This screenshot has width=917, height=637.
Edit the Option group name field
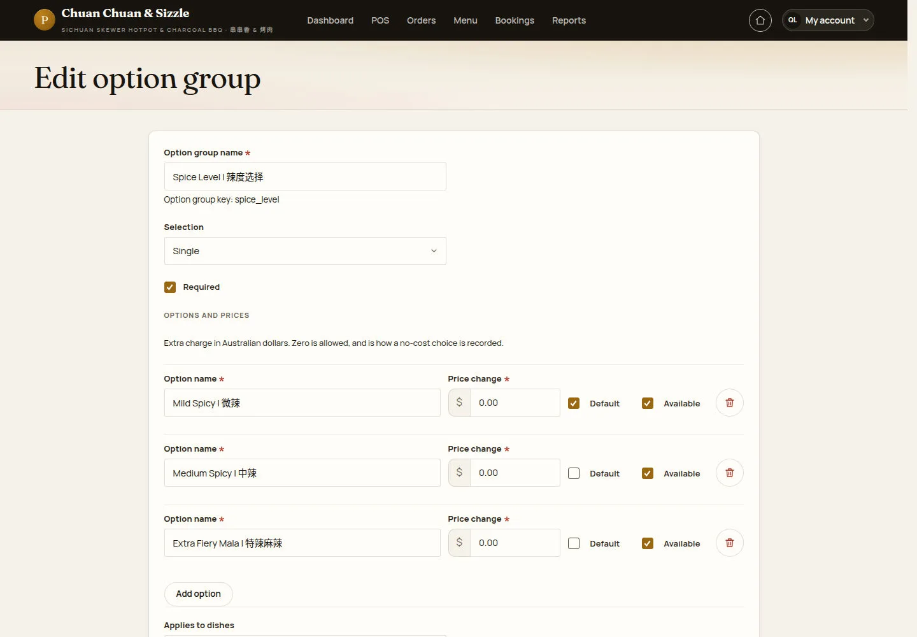tap(305, 176)
